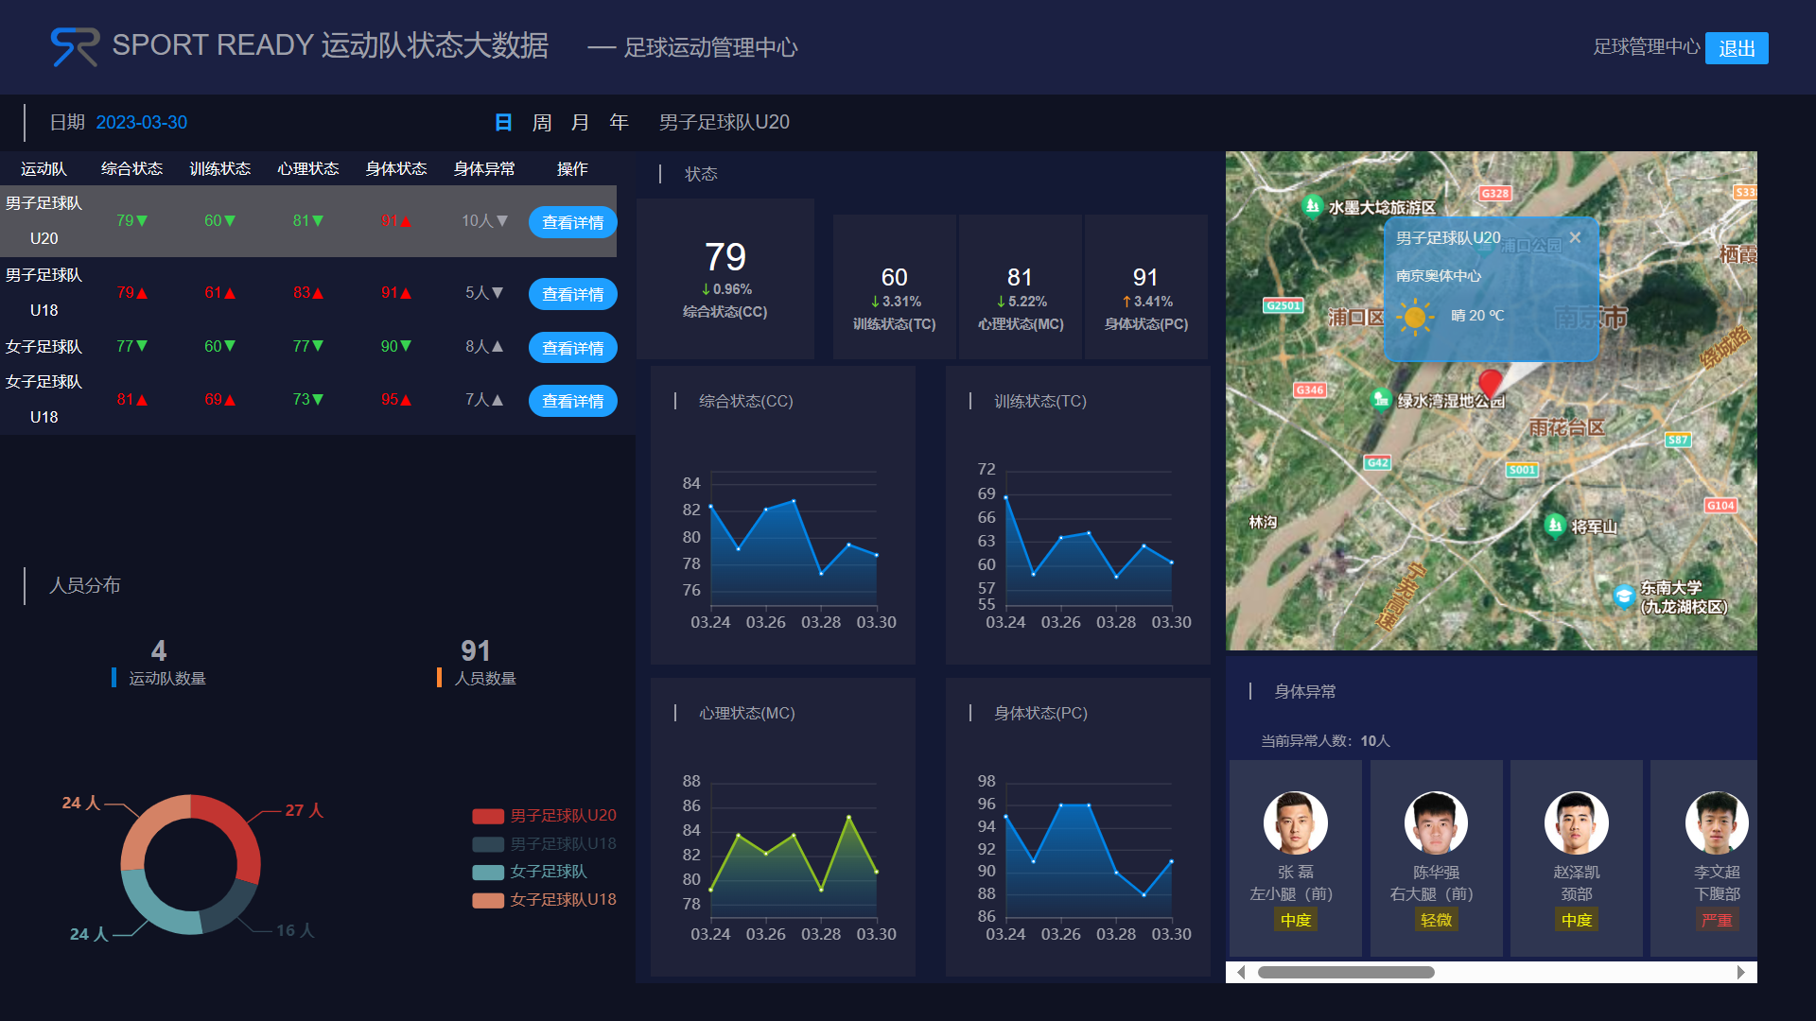This screenshot has width=1816, height=1021.
Task: Close the 男子足球队U20 map popup
Action: click(x=1575, y=237)
